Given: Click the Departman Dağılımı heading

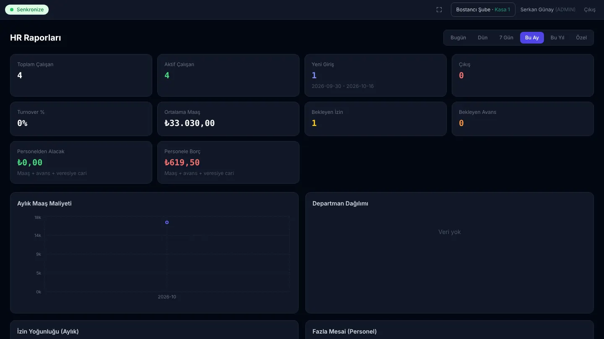Looking at the screenshot, I should click(x=340, y=203).
